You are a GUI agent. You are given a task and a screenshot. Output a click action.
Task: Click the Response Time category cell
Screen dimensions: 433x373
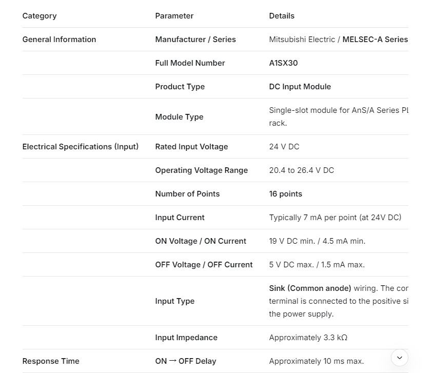point(51,361)
